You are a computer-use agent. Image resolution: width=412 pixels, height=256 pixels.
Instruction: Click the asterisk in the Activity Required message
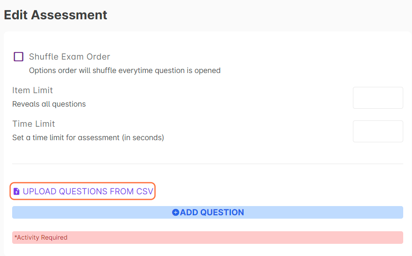(16, 237)
